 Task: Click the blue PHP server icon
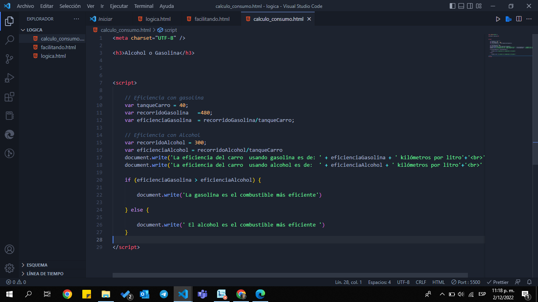pyautogui.click(x=508, y=19)
